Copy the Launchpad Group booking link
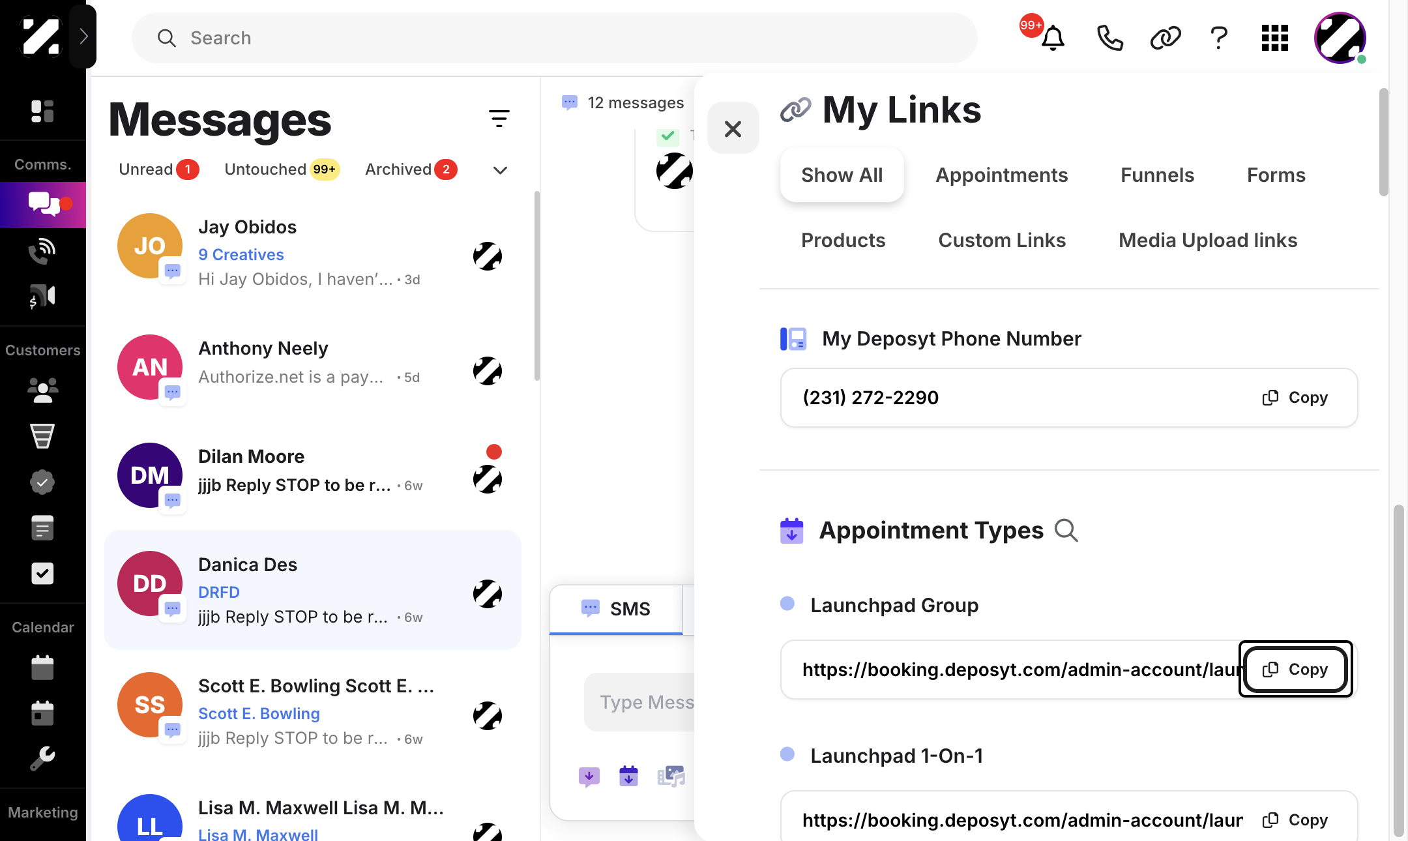 pos(1295,670)
